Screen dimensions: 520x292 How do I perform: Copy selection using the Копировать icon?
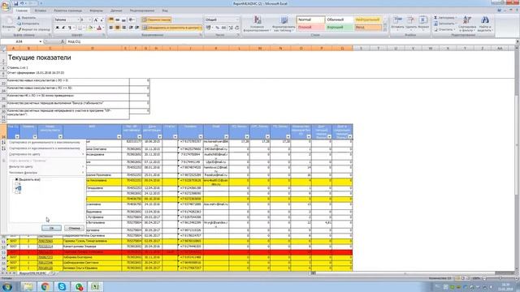pyautogui.click(x=19, y=24)
